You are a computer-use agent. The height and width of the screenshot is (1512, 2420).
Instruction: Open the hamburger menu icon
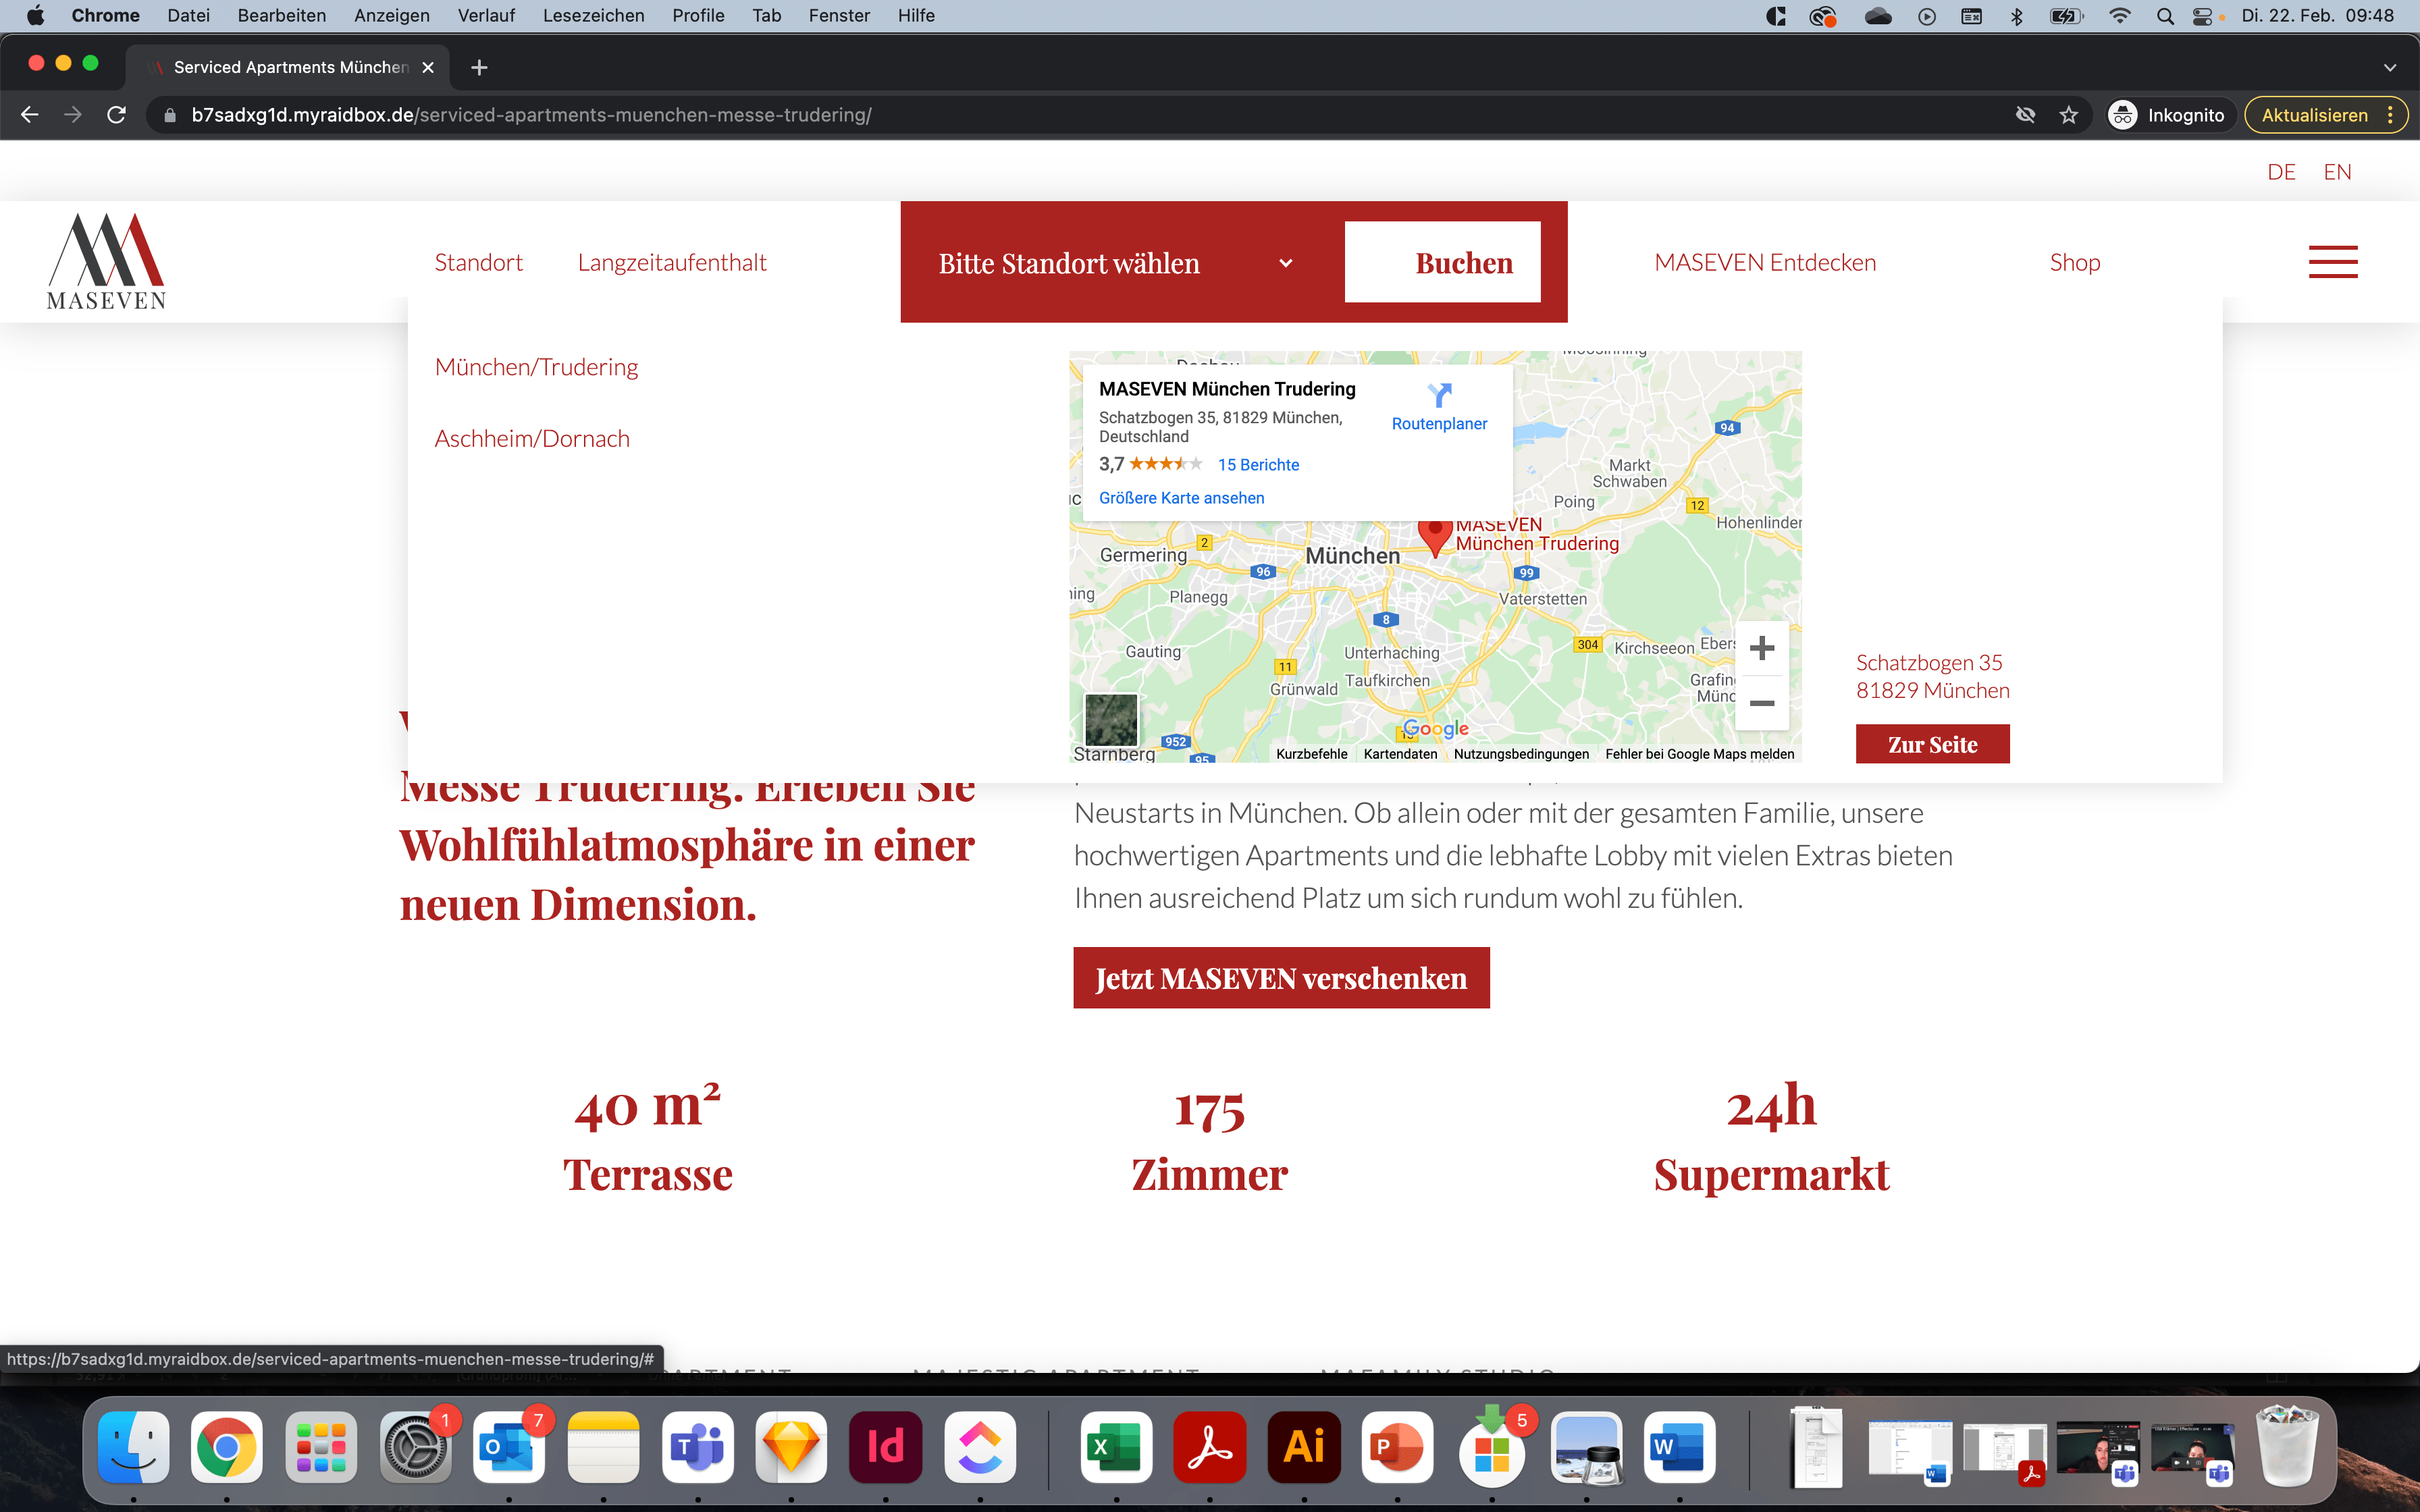(2332, 262)
